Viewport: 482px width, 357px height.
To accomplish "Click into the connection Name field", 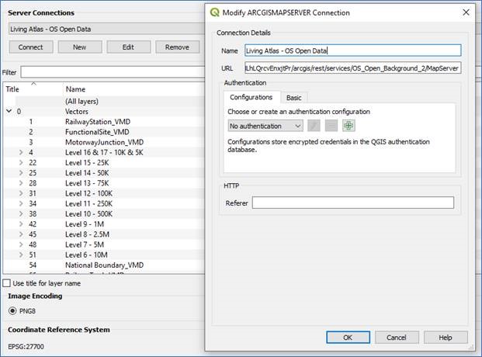I will (353, 50).
